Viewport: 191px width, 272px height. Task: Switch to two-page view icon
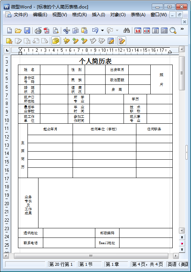(x=164, y=31)
